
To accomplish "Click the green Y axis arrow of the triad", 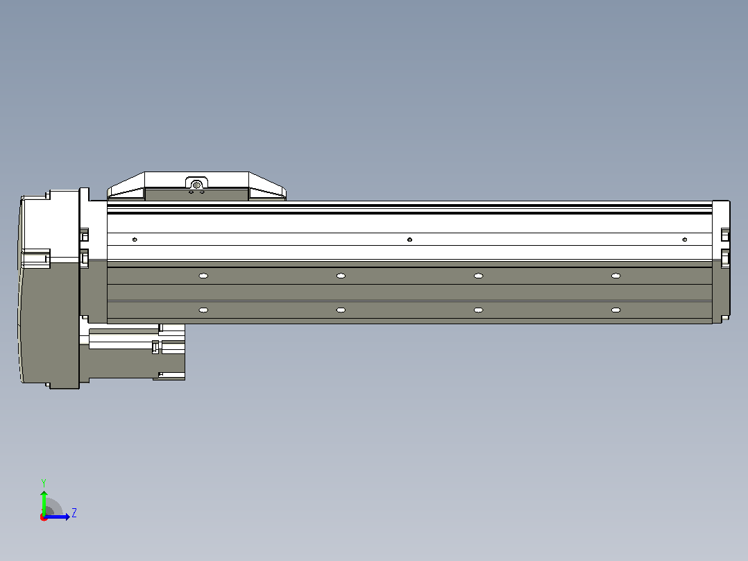I will click(44, 502).
